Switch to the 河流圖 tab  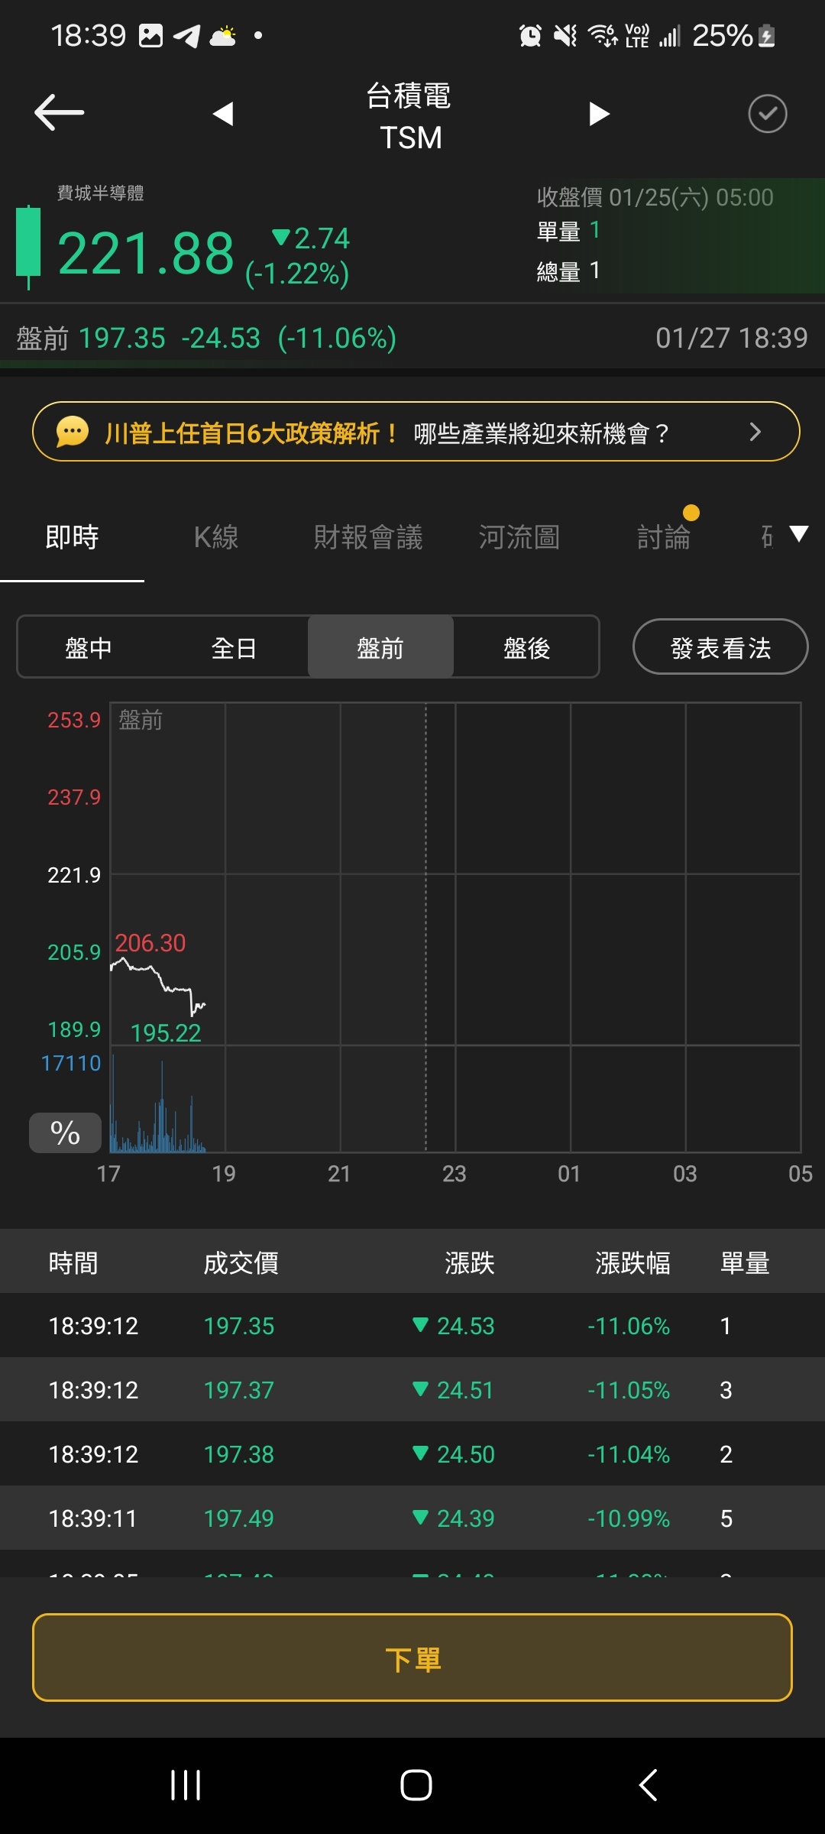click(519, 537)
